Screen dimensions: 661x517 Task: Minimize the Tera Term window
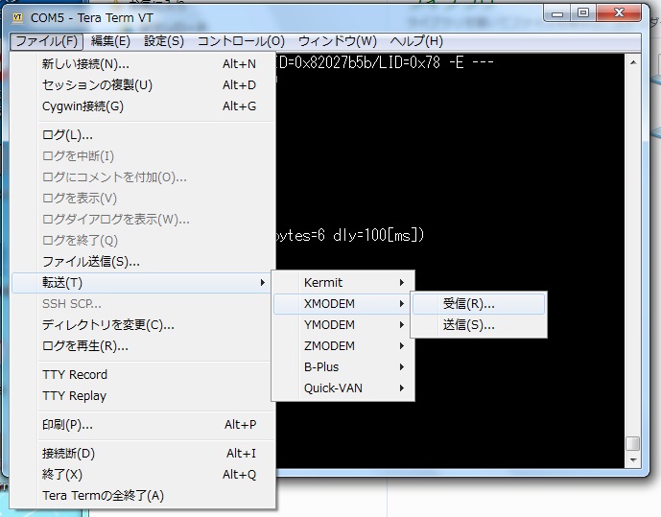pos(557,13)
